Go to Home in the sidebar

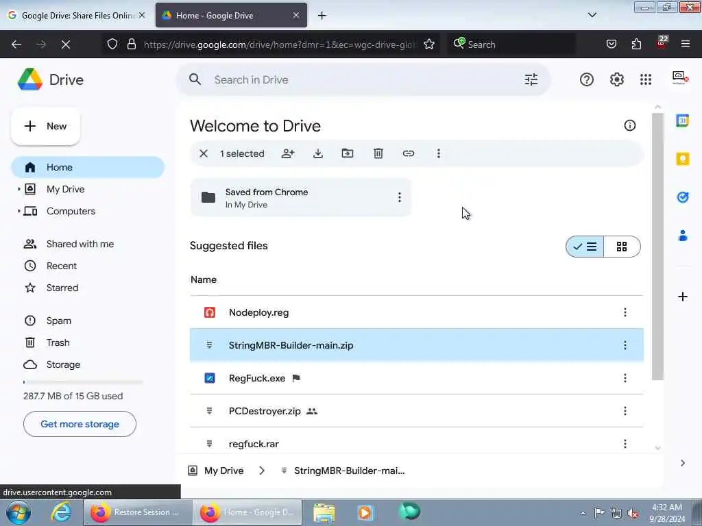click(x=88, y=167)
